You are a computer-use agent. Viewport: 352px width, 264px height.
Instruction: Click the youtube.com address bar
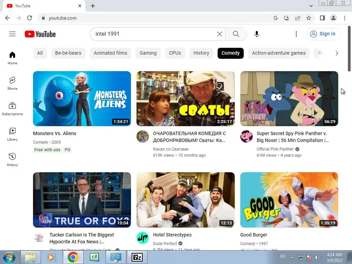click(x=155, y=18)
